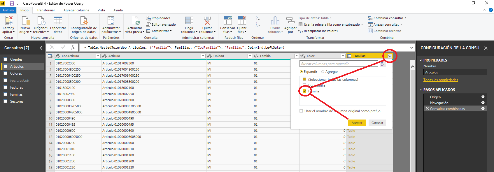
Task: Click the Aceptar button
Action: pos(357,123)
